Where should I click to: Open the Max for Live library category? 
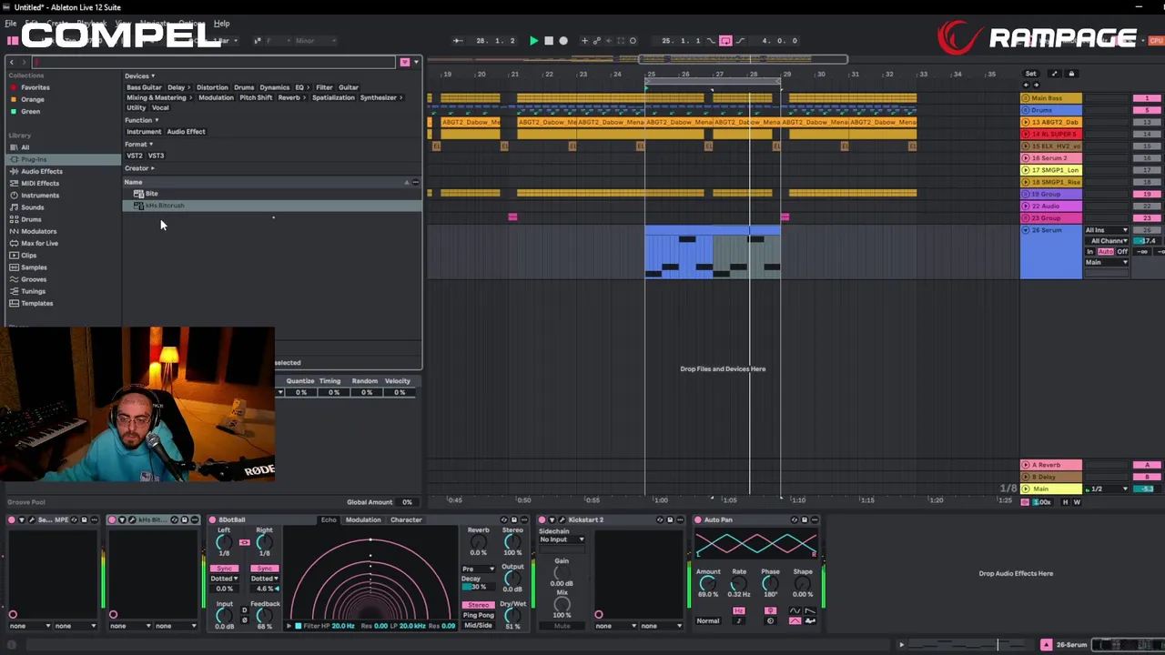(39, 243)
